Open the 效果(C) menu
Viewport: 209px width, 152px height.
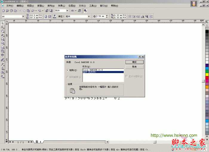62,6
